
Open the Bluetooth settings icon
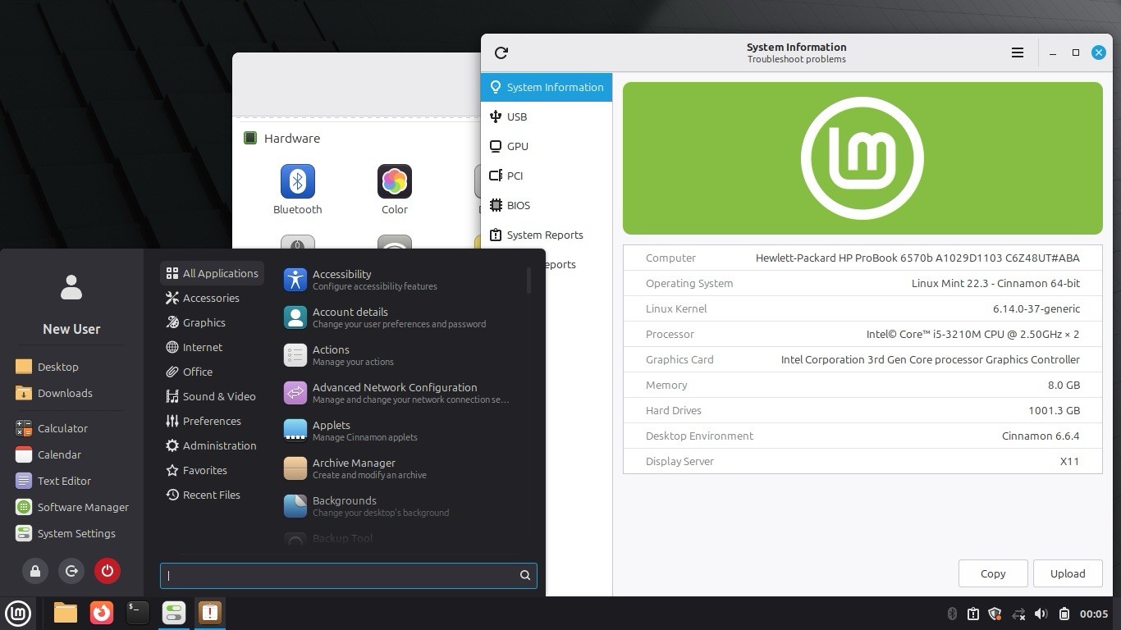298,189
